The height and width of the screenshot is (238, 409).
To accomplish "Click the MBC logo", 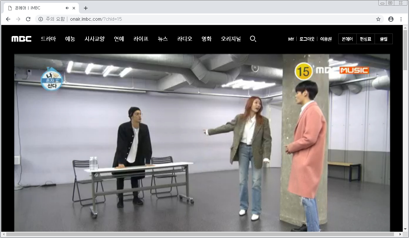I will [x=22, y=39].
